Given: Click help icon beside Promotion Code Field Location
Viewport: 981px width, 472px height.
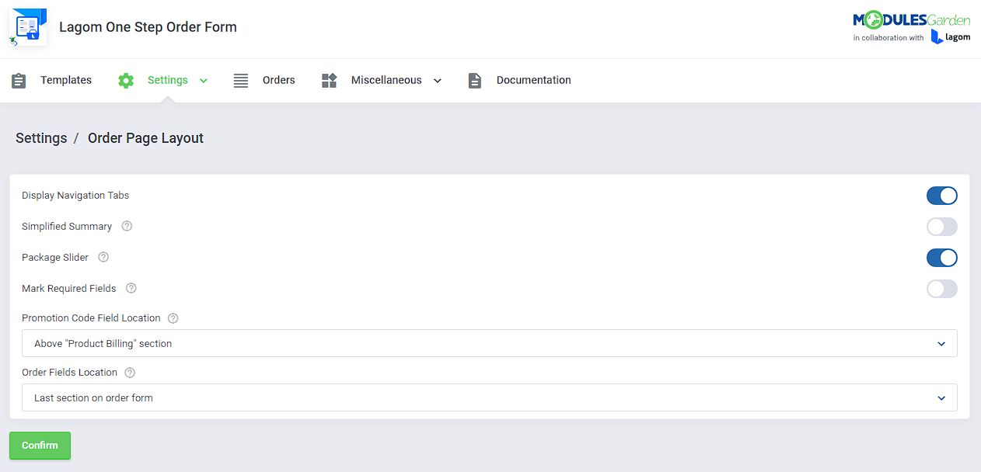Looking at the screenshot, I should click(173, 318).
